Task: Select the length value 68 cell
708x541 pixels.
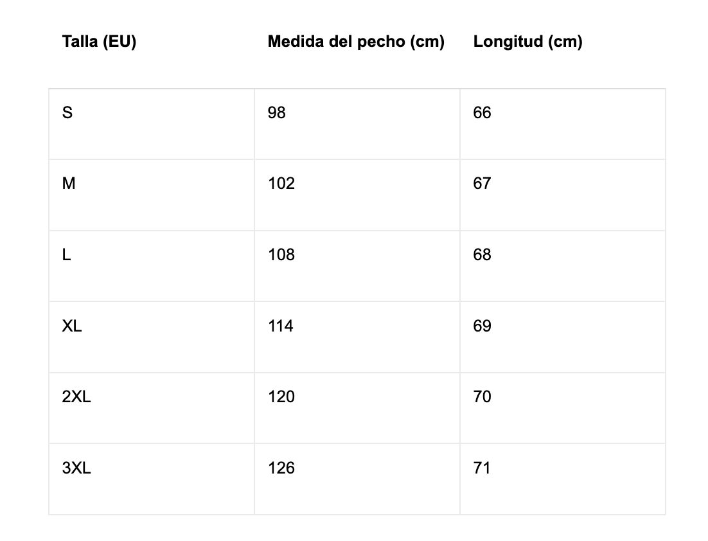Action: pyautogui.click(x=482, y=255)
